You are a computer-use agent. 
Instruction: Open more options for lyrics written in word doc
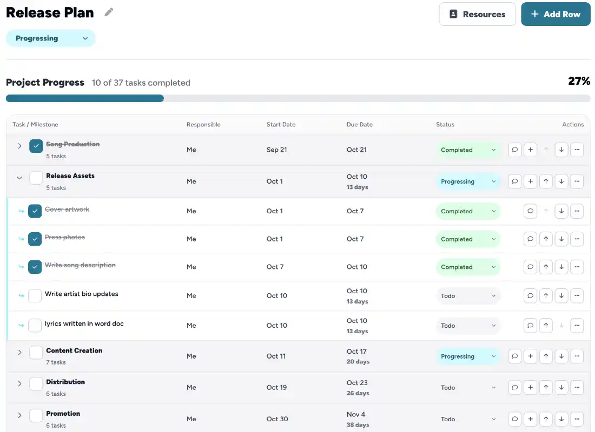577,326
